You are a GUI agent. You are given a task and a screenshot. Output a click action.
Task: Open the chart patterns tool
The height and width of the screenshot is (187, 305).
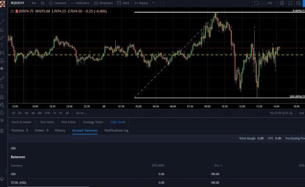2,53
